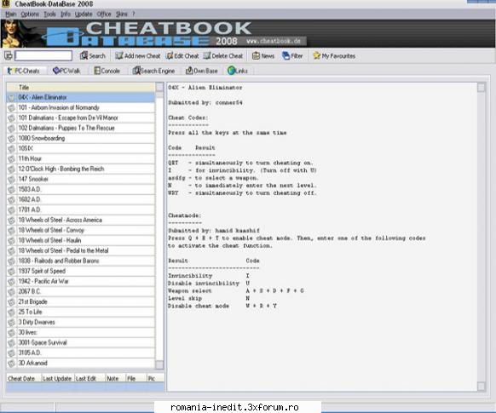Open the Tools menu
496x413 pixels.
tap(49, 14)
